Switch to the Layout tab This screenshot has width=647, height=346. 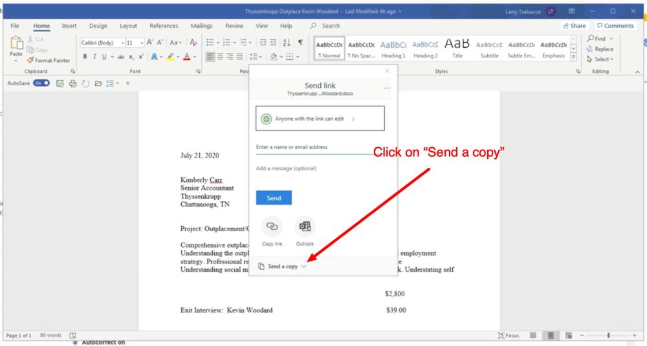pyautogui.click(x=128, y=26)
